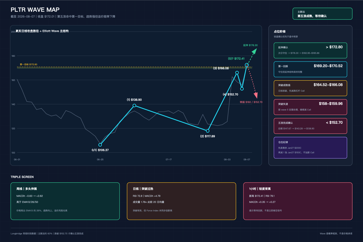The image size is (363, 242).
Task: Click the 先卖剩余 Jan27 $200C line
Action: pyautogui.click(x=290, y=148)
